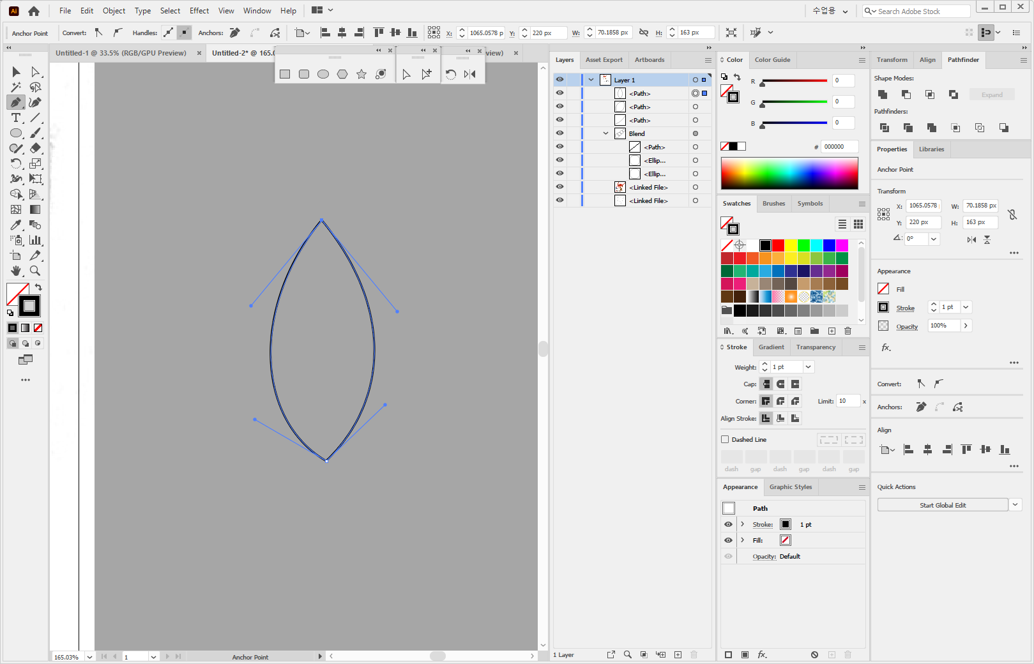Screen dimensions: 1034x664
Task: Hide the Blend sublayer
Action: (x=559, y=133)
